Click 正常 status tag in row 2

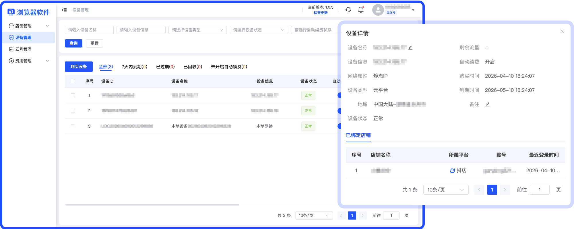[308, 111]
